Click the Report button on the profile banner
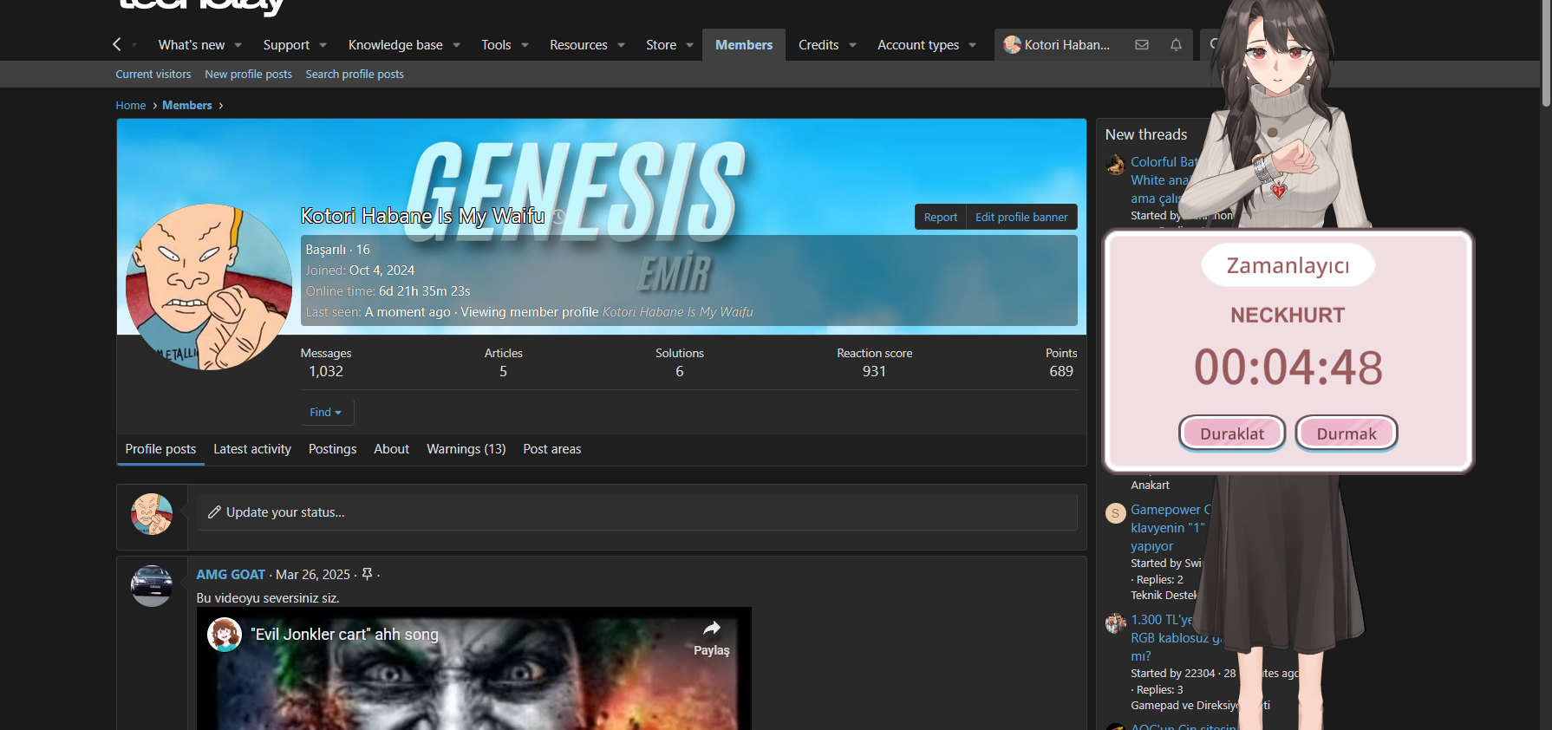The width and height of the screenshot is (1552, 730). pos(941,218)
